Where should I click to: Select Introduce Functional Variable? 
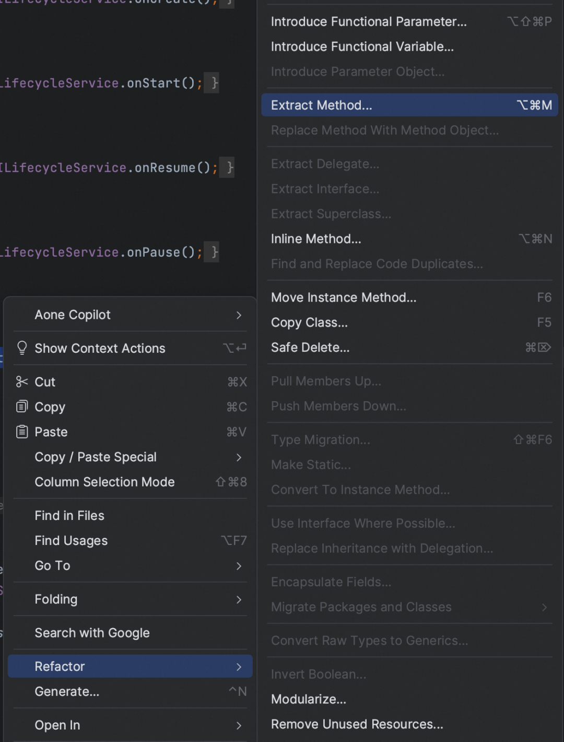(x=410, y=47)
